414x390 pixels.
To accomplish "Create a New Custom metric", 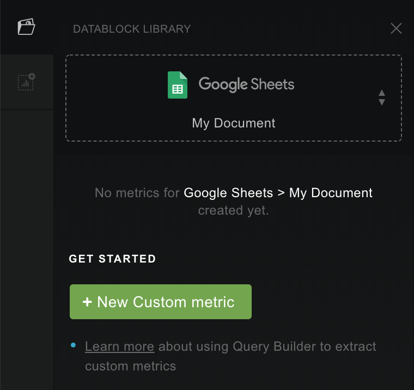I will point(161,302).
